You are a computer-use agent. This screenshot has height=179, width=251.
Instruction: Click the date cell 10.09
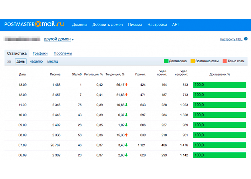click(22, 115)
